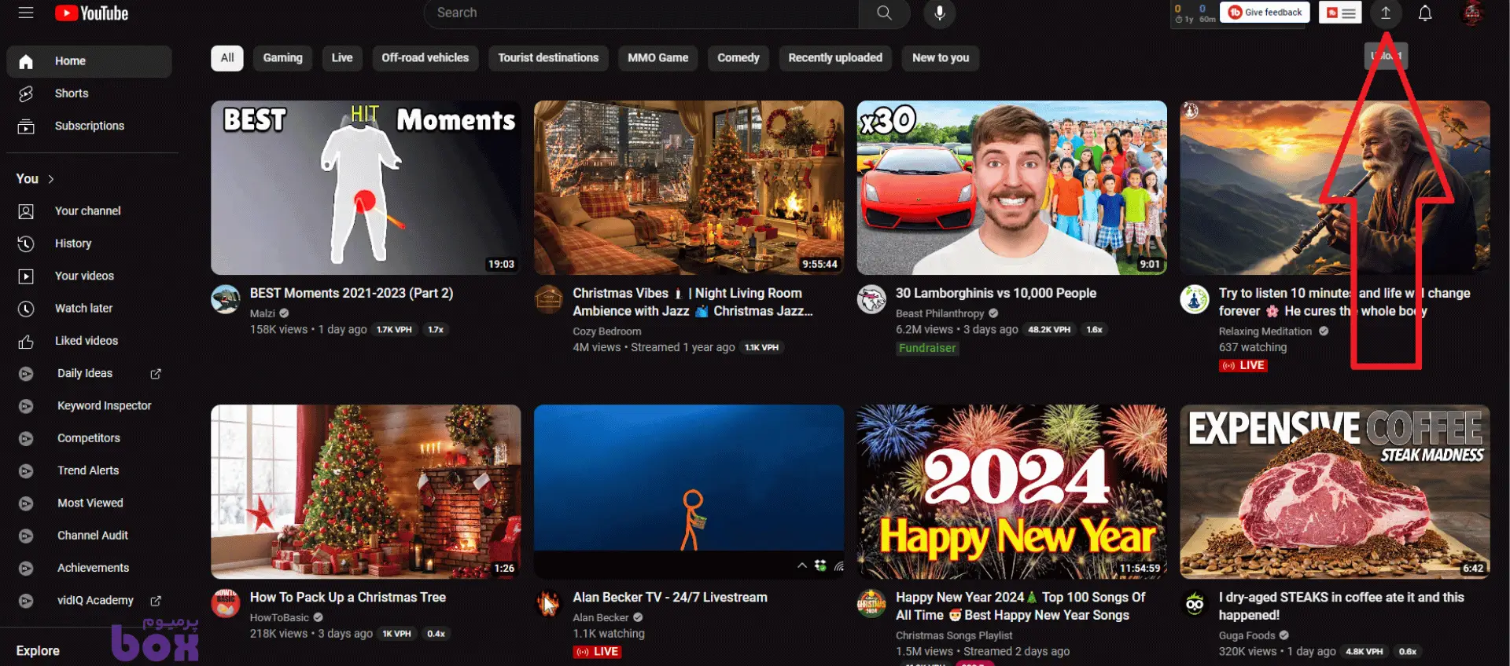The image size is (1510, 666).
Task: Click the Shorts icon
Action: (x=26, y=93)
